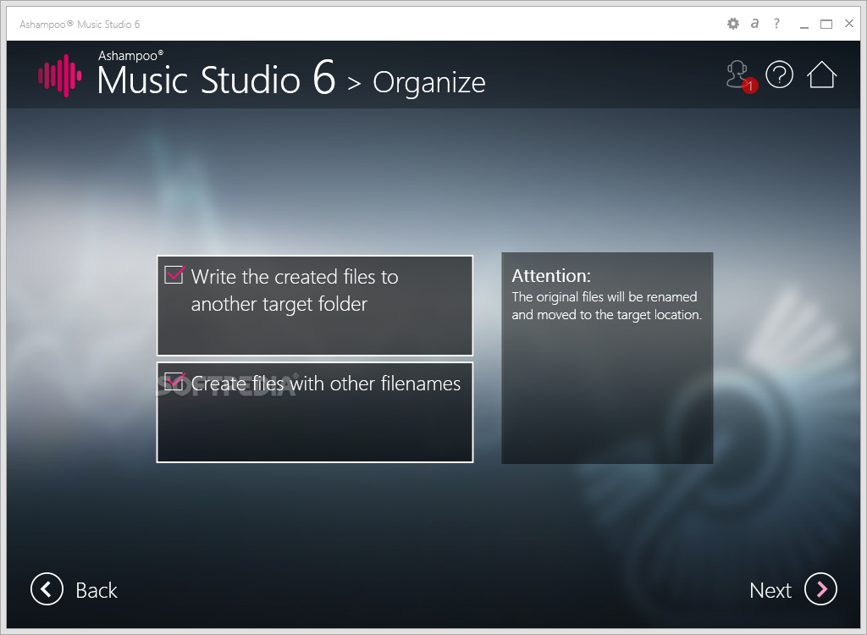Click 'Write the created files to another target folder' label text
867x635 pixels.
[x=294, y=290]
